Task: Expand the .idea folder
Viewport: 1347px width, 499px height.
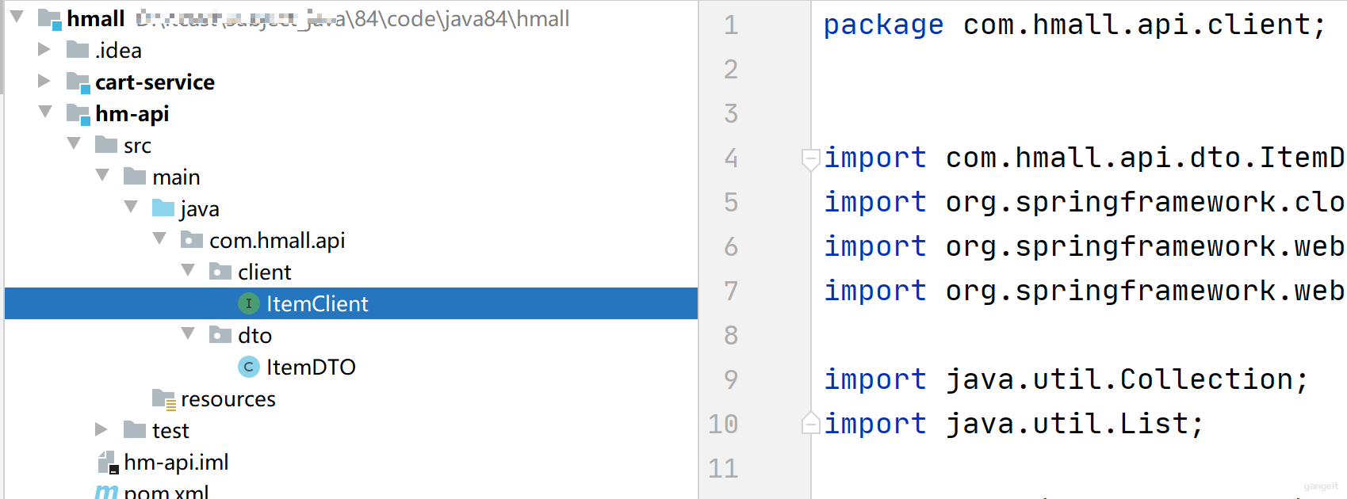Action: pos(44,49)
